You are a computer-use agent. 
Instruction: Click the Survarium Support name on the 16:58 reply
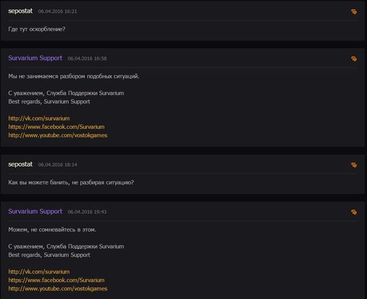[x=35, y=58]
